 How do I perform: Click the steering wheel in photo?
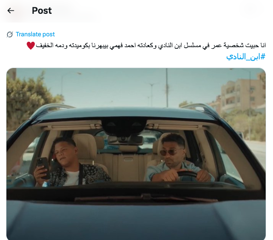coord(187,174)
